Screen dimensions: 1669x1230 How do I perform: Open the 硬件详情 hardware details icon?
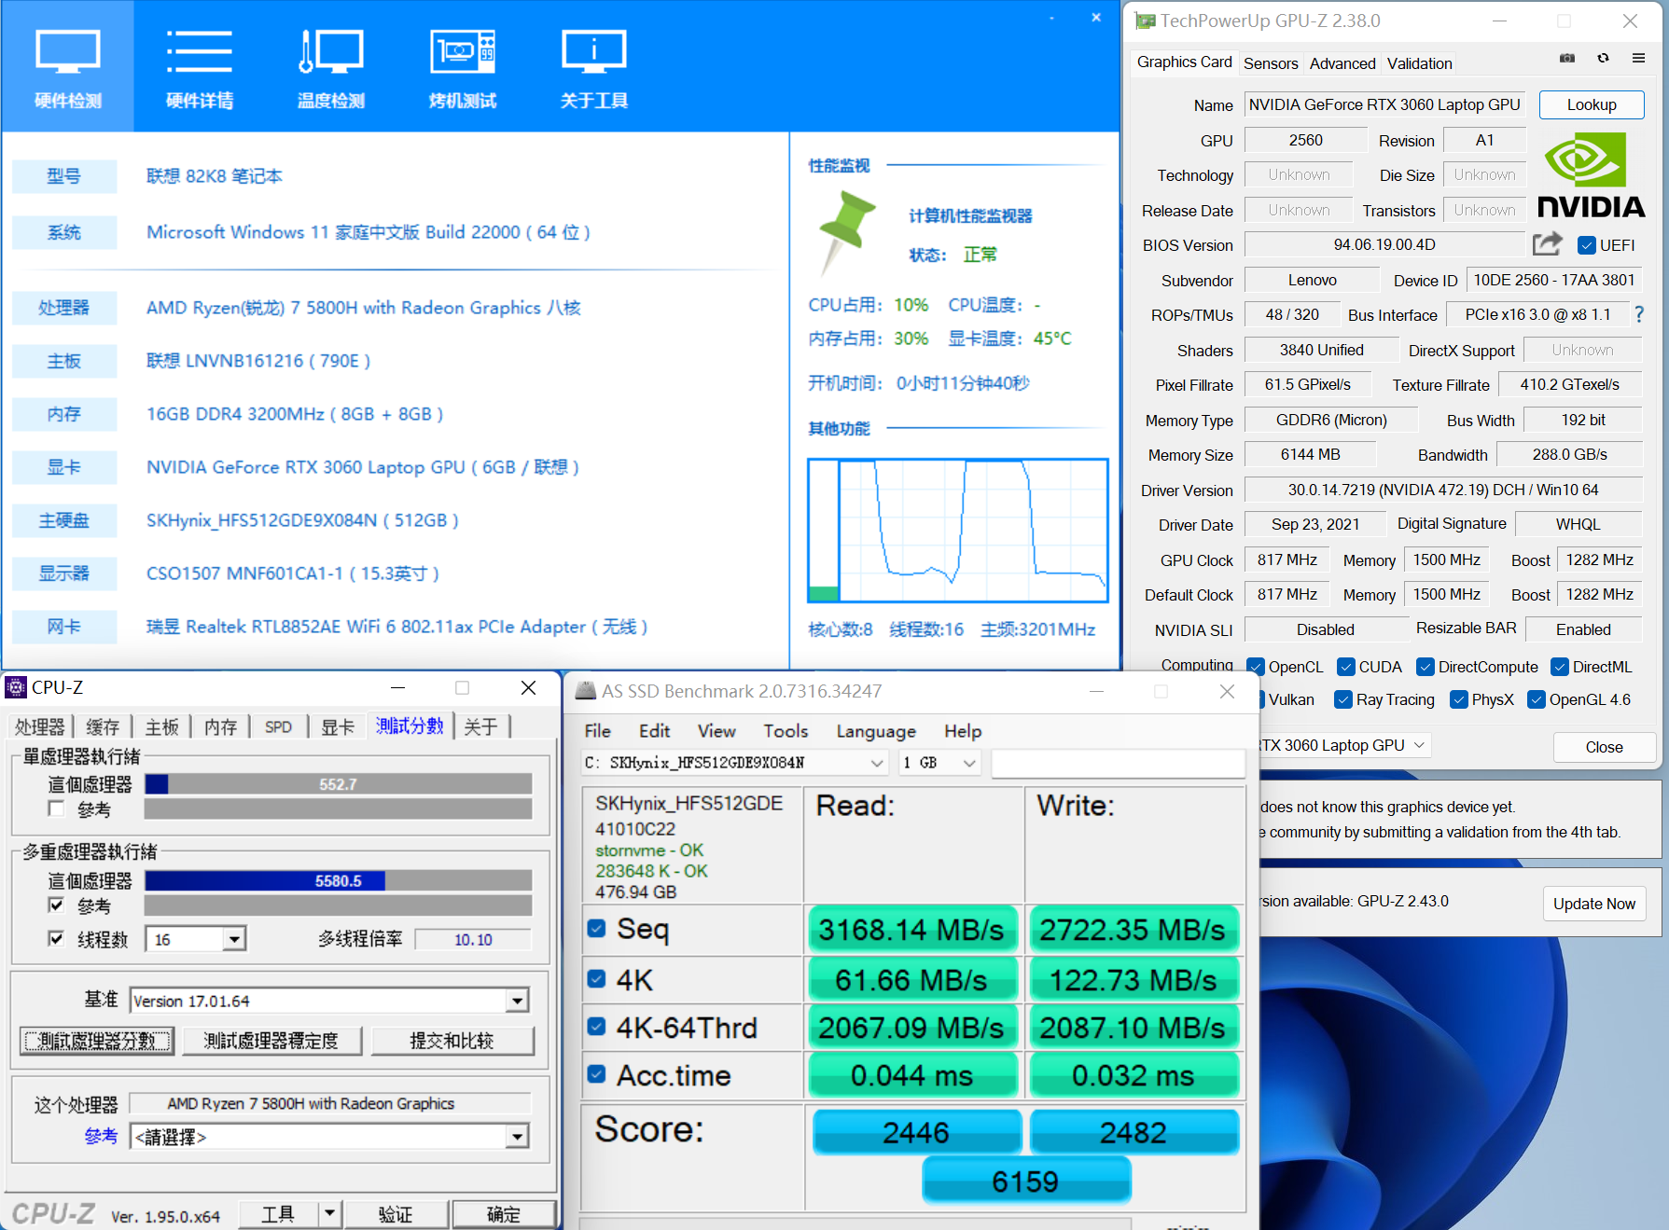coord(200,66)
